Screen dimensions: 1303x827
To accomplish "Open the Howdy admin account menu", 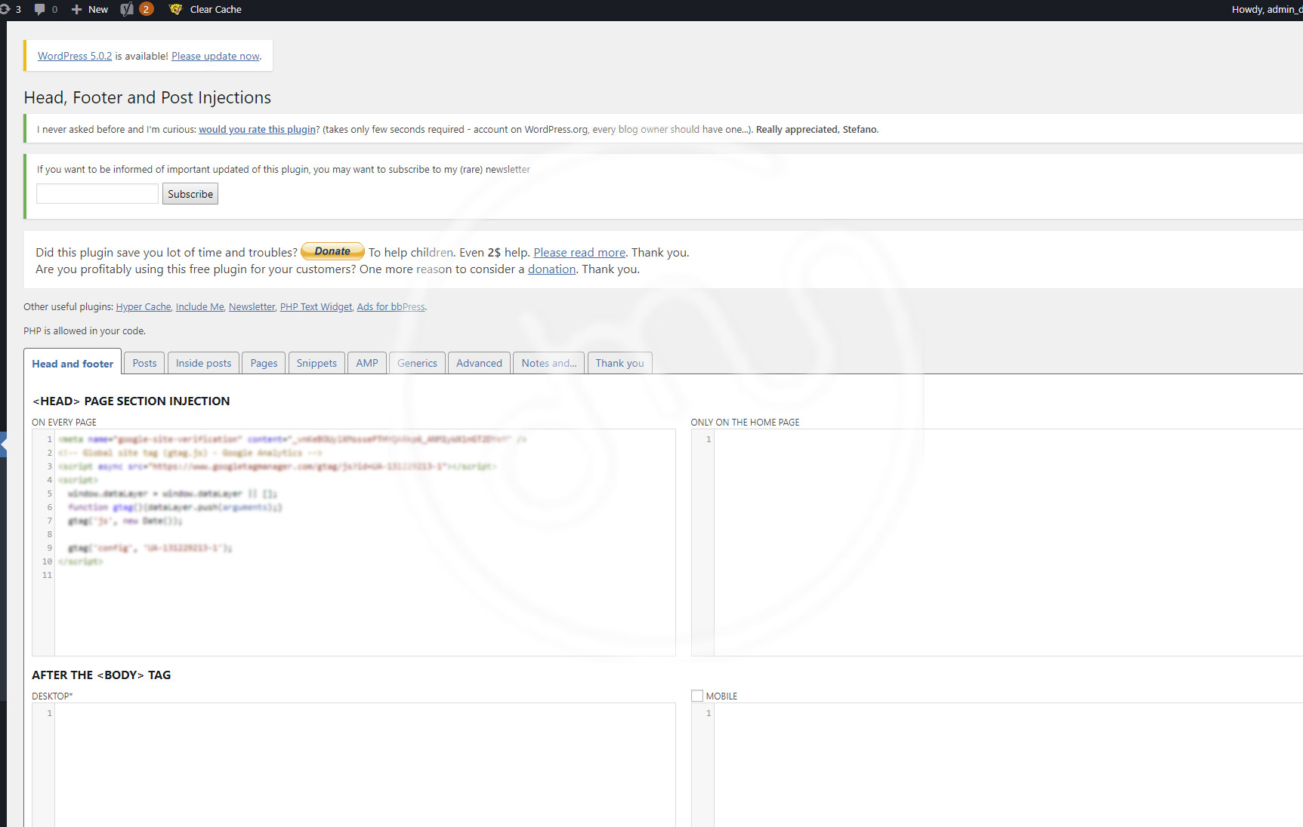I will click(1267, 9).
